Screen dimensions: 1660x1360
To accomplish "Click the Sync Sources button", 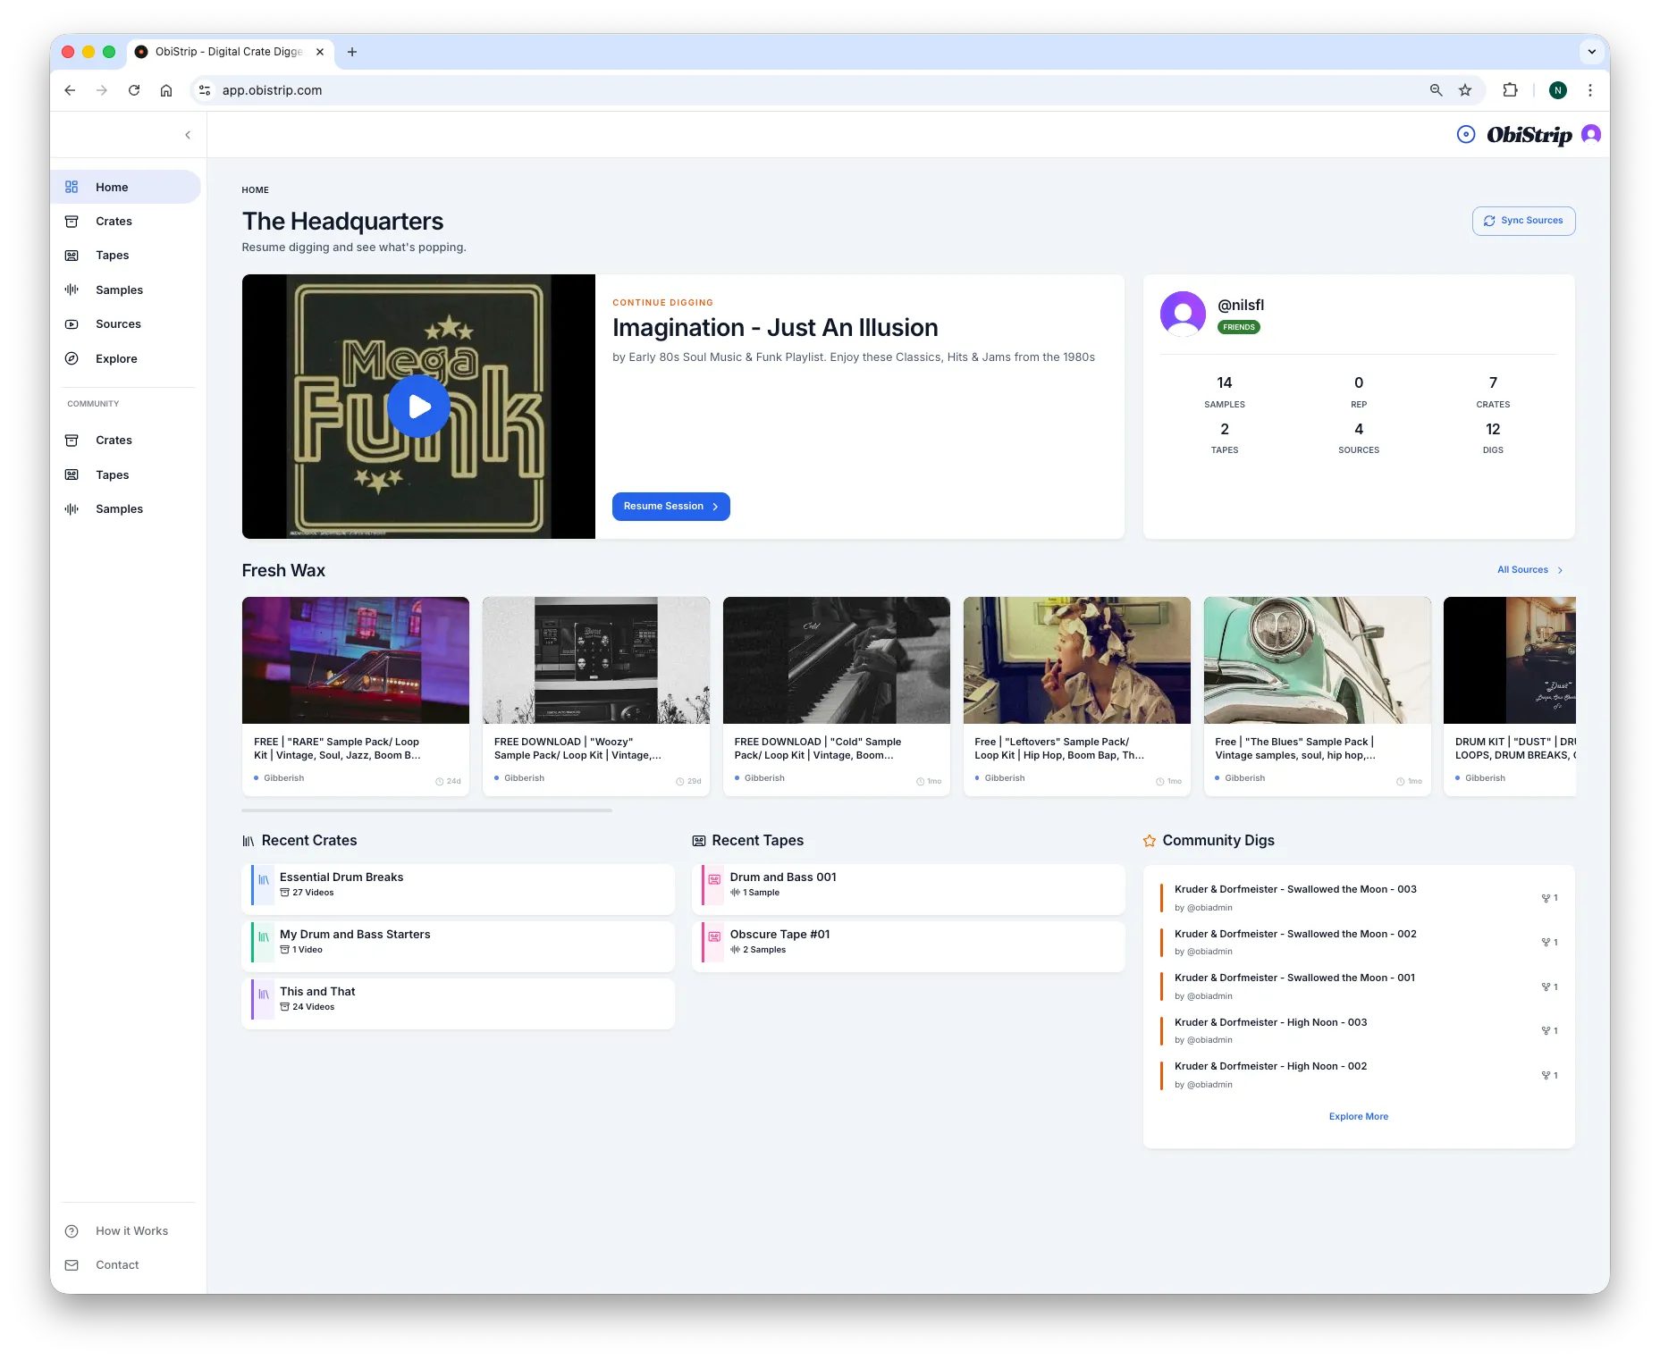I will pos(1523,221).
